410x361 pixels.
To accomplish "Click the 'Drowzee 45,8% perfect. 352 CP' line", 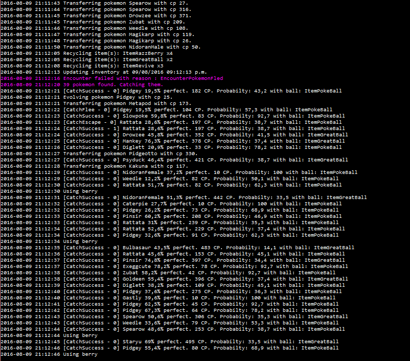I will click(x=174, y=135).
